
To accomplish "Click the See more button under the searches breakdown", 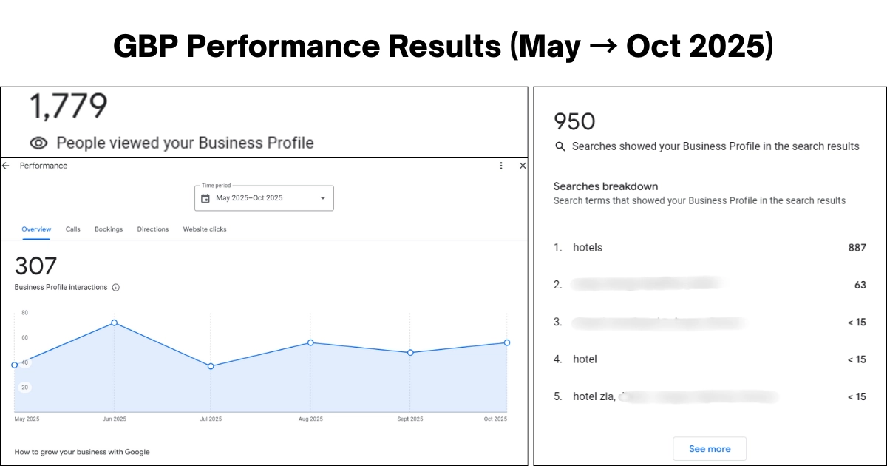I will click(710, 448).
